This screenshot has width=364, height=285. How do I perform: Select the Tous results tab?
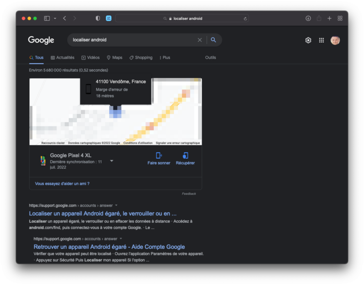37,58
